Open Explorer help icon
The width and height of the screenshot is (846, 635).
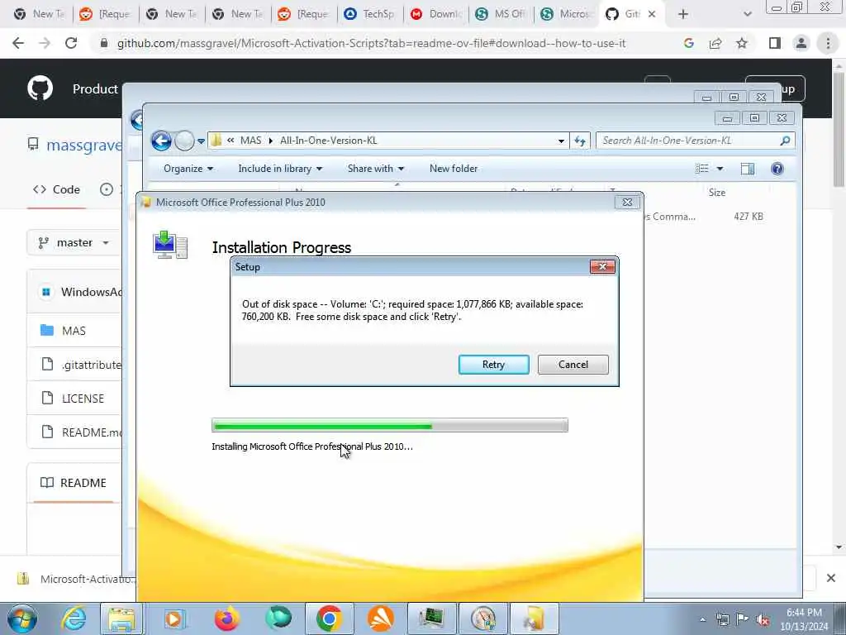[x=777, y=169]
